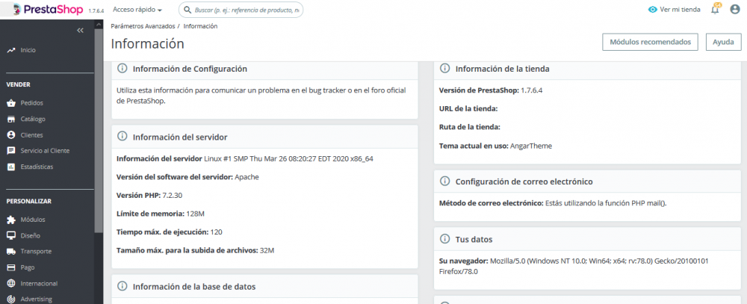
Task: Click the Estadísticas chart icon
Action: pos(11,167)
